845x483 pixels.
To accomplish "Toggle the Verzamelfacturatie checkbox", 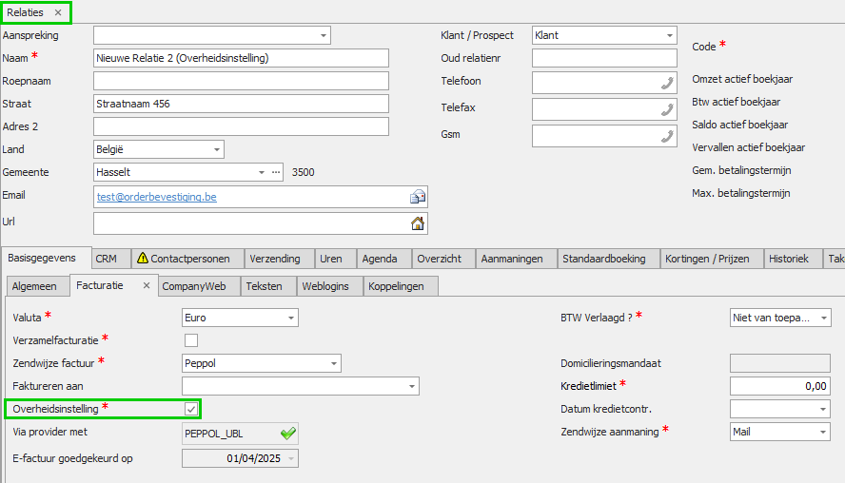I will 191,339.
